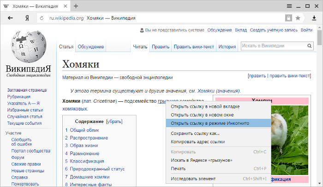Open the top-bar Обсуждение user link
Screen dimensions: 323x187
[220, 30]
